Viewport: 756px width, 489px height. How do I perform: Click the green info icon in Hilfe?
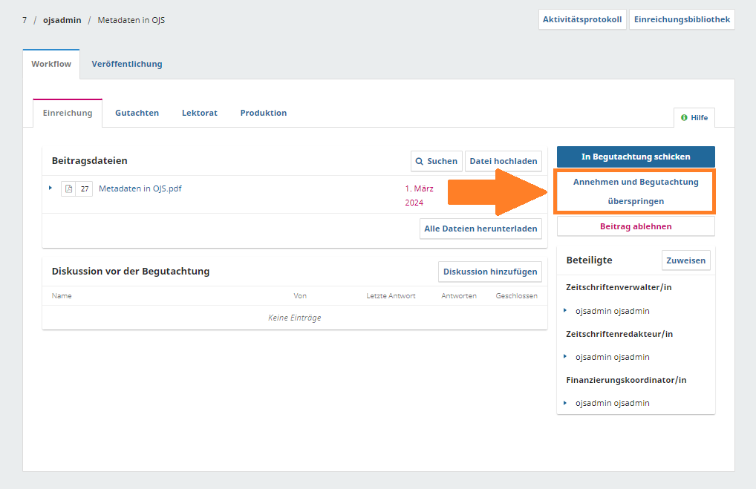684,117
